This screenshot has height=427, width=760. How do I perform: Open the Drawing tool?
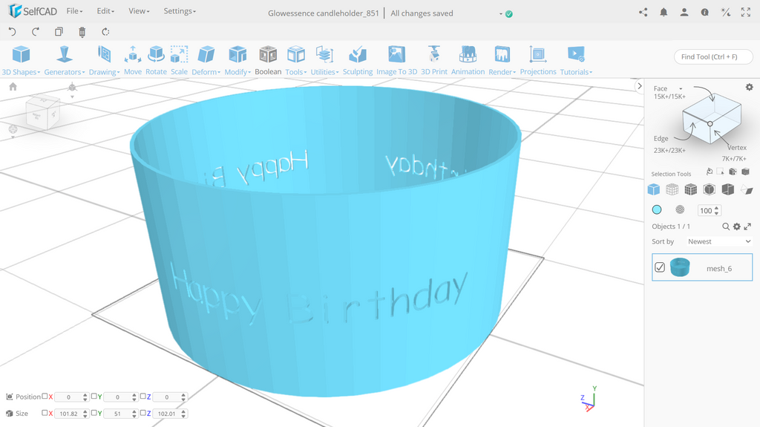pyautogui.click(x=104, y=60)
